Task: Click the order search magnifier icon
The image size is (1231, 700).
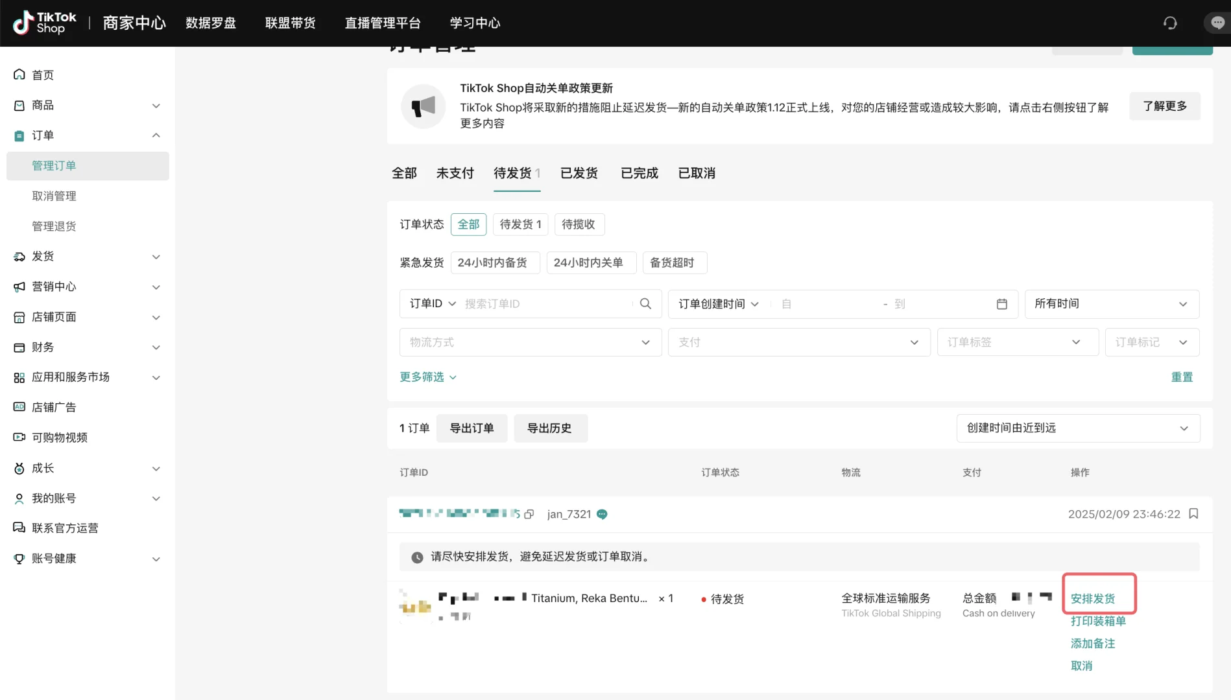Action: (645, 303)
